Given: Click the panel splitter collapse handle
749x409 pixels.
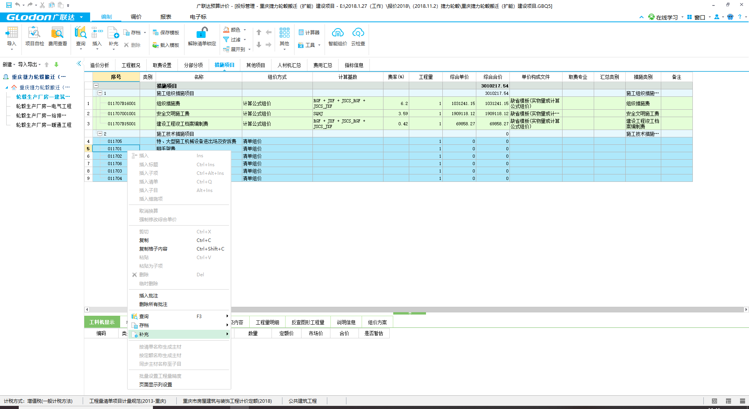Looking at the screenshot, I should coord(410,313).
